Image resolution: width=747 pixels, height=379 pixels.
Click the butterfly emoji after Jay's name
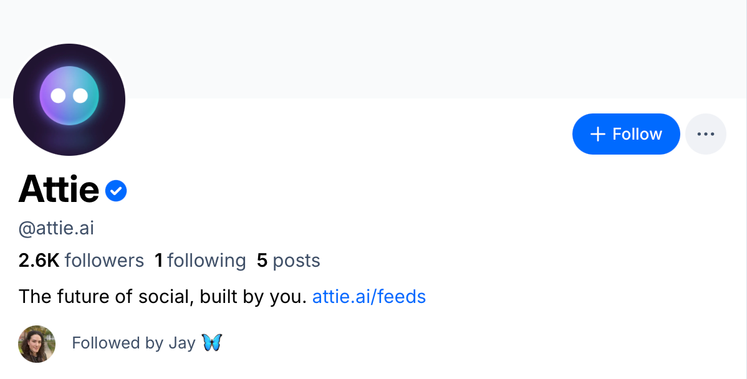point(212,342)
